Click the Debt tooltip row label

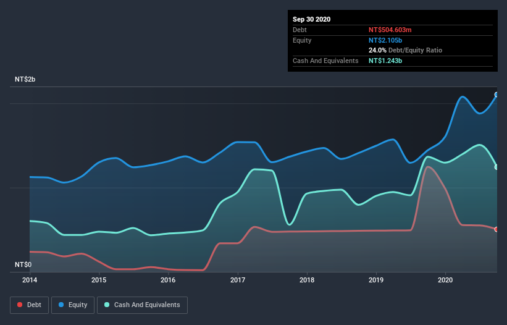pyautogui.click(x=300, y=30)
